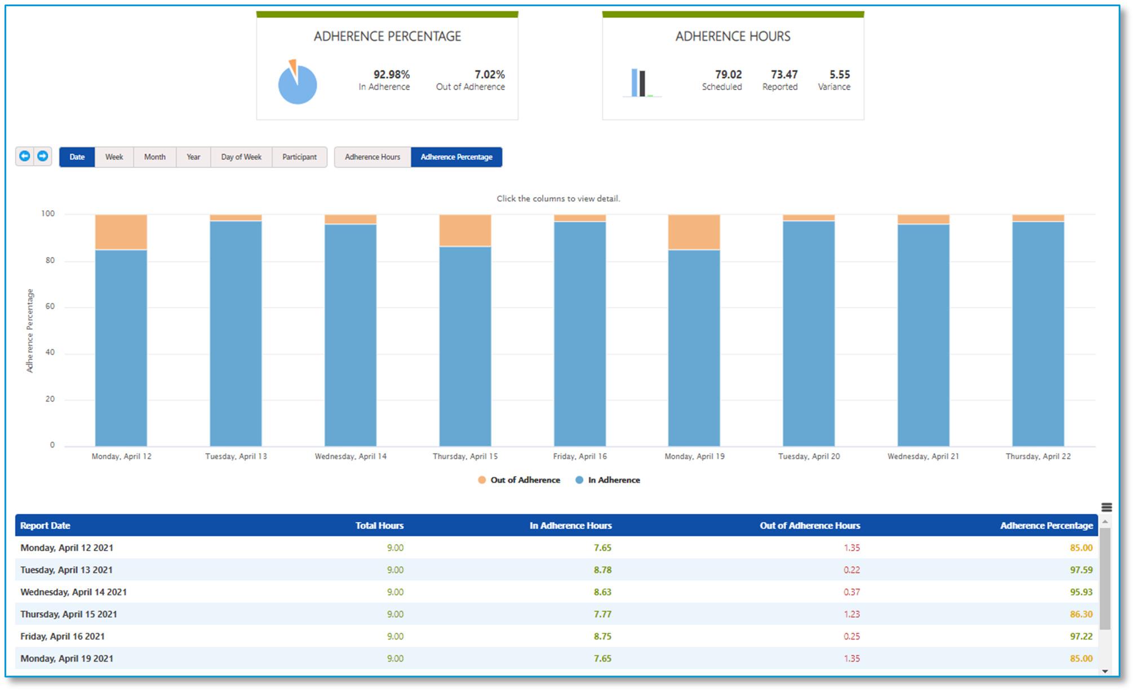Group the chart by Participant
Screen dimensions: 1135x692
point(299,157)
